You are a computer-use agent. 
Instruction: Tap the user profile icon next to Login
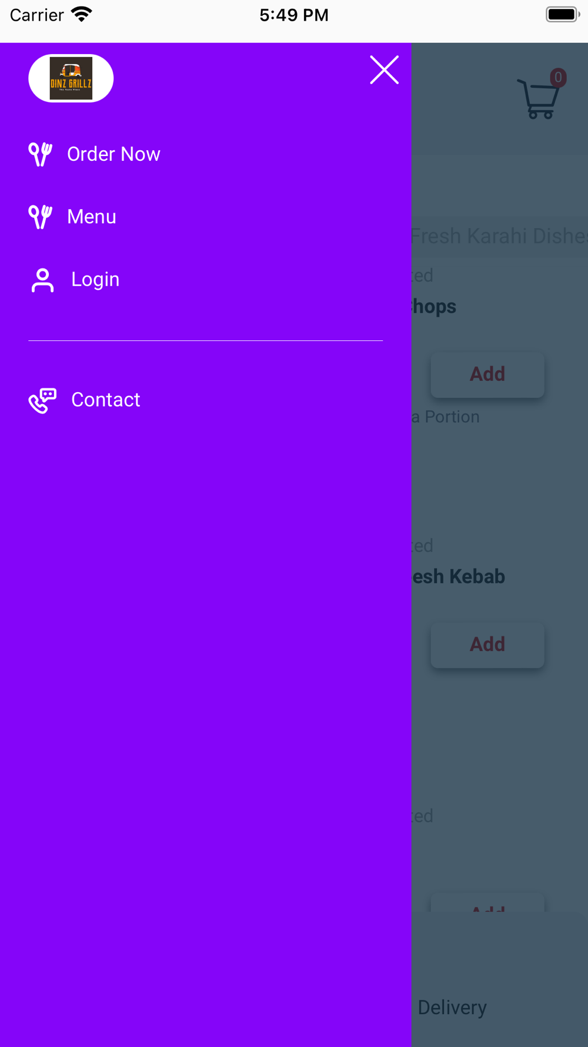[x=42, y=280]
